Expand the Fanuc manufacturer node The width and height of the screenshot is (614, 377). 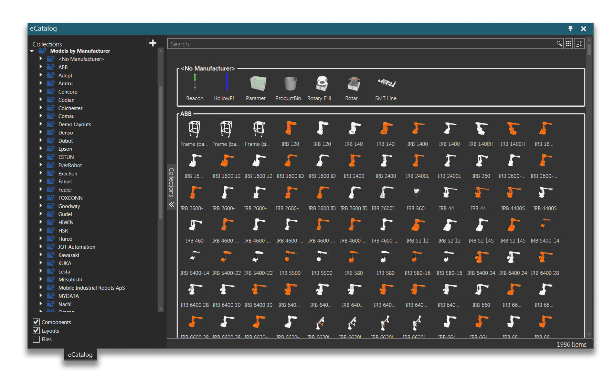[x=41, y=181]
